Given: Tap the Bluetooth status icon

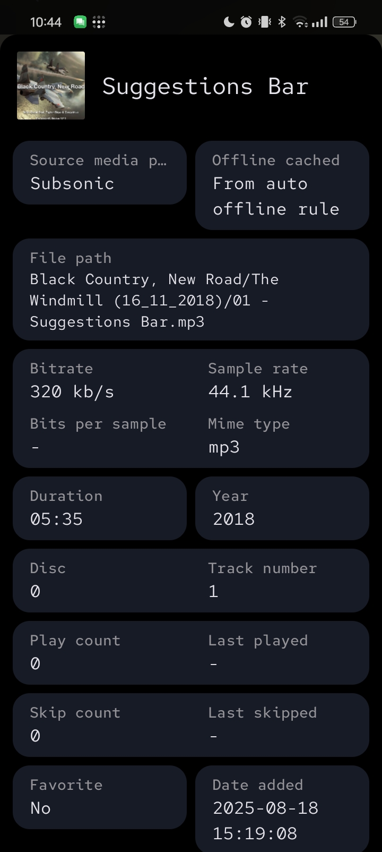Looking at the screenshot, I should 282,22.
